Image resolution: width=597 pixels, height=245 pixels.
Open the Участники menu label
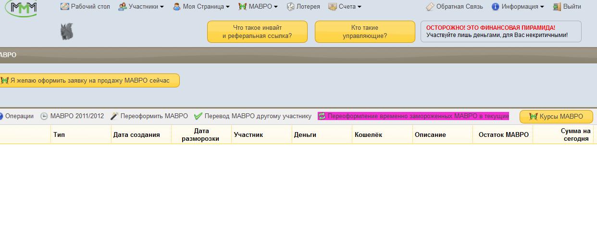pyautogui.click(x=143, y=7)
